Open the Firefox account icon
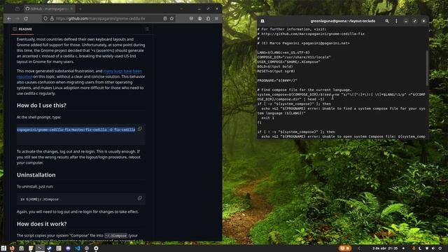Viewport: 448px width, 252px height. 199,19
